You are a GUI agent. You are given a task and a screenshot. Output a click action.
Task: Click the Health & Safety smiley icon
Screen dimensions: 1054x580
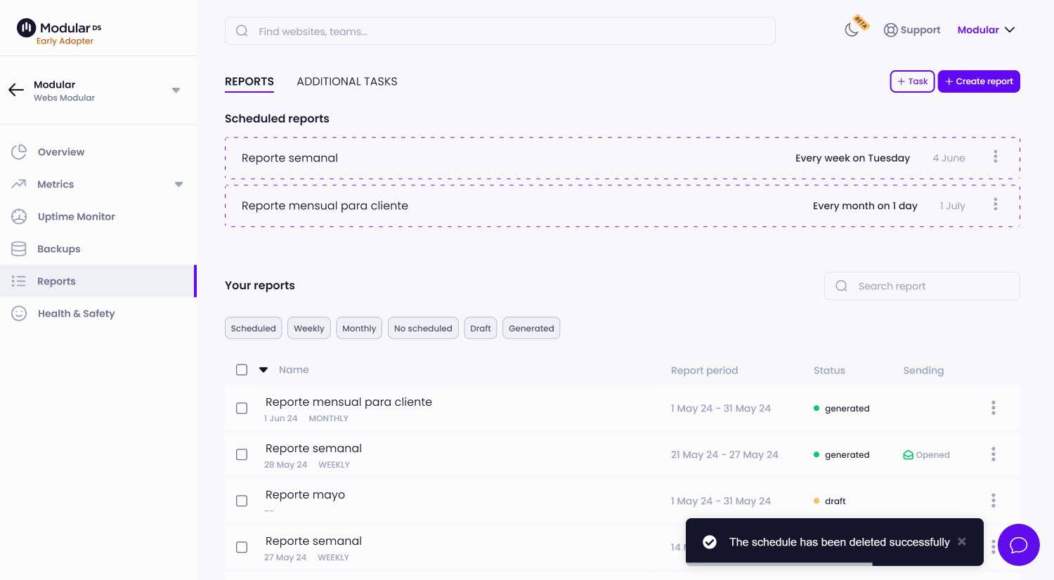click(x=19, y=313)
